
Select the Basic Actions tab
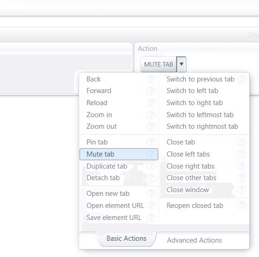(127, 238)
